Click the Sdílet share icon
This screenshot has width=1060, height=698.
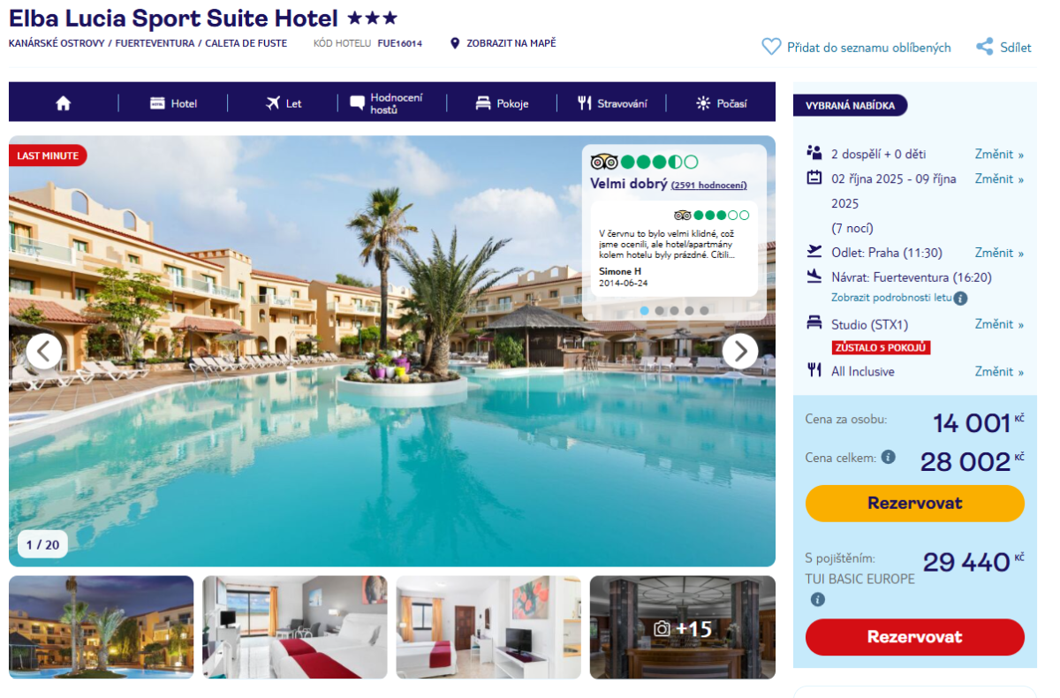(x=984, y=47)
